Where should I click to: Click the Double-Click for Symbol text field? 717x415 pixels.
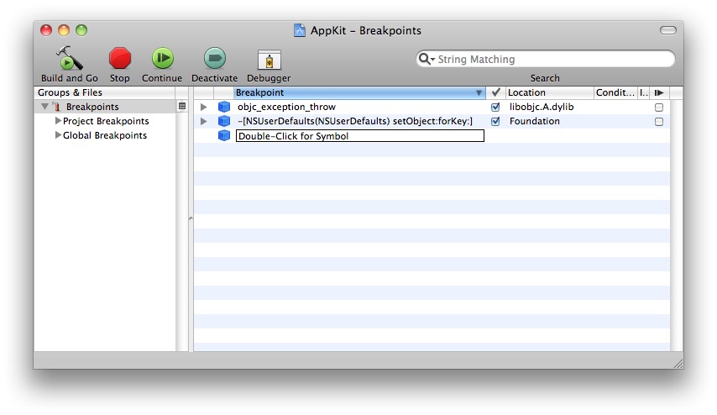(x=360, y=136)
